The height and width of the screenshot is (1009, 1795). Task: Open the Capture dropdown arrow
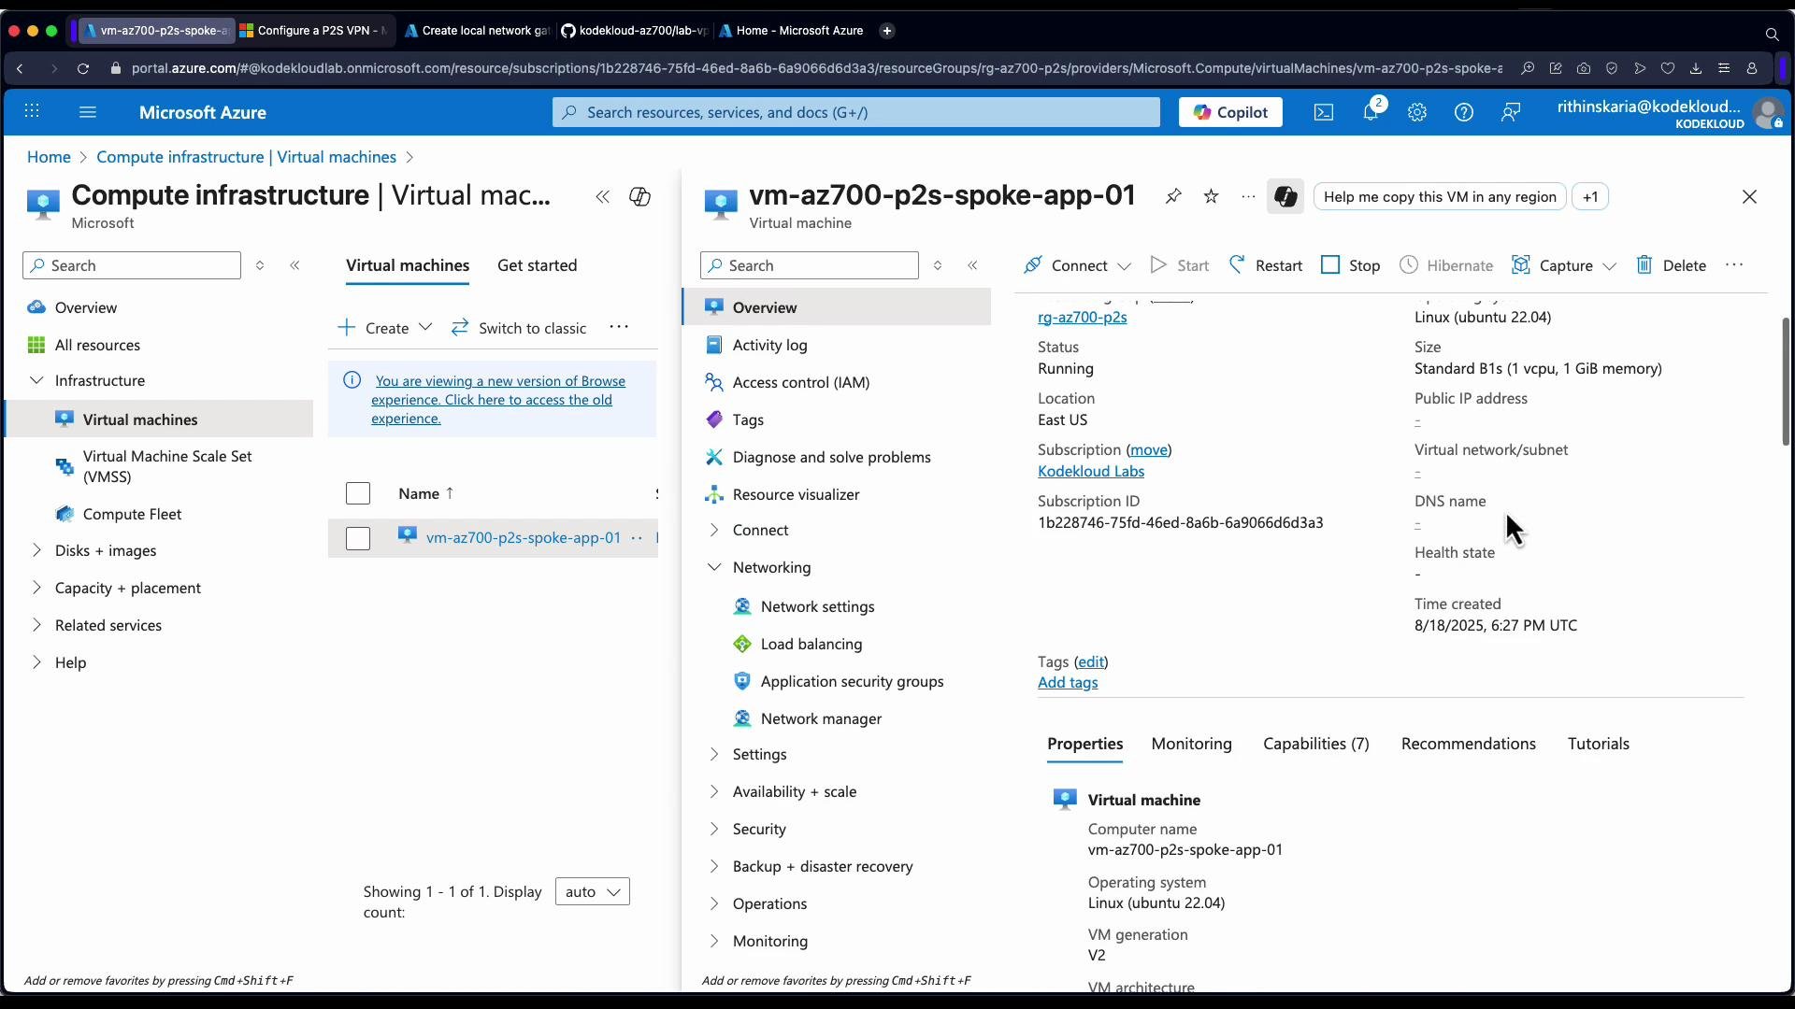(x=1609, y=266)
